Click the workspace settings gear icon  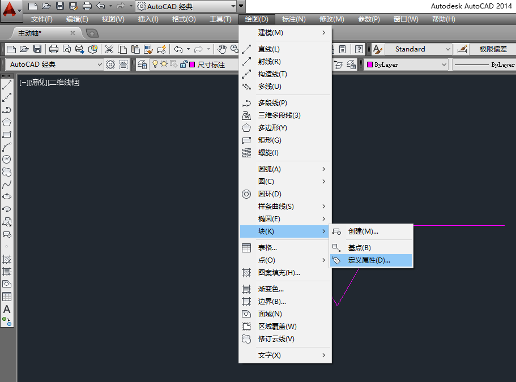pos(110,65)
